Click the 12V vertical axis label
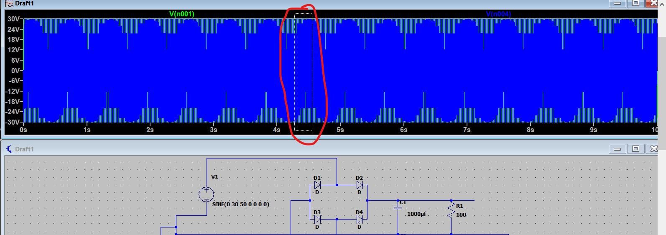The height and width of the screenshot is (235, 666). [x=13, y=50]
